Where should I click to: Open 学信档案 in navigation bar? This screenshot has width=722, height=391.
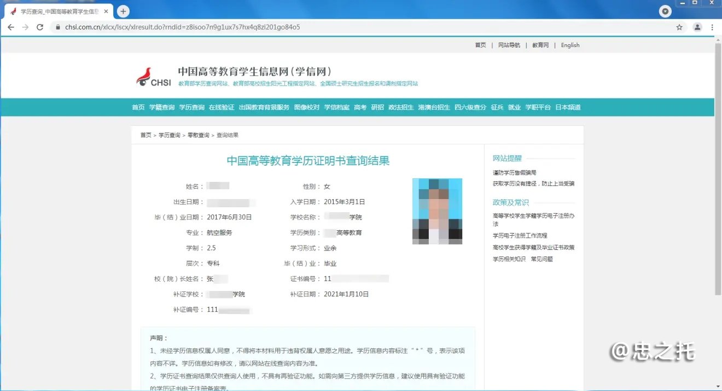(336, 107)
